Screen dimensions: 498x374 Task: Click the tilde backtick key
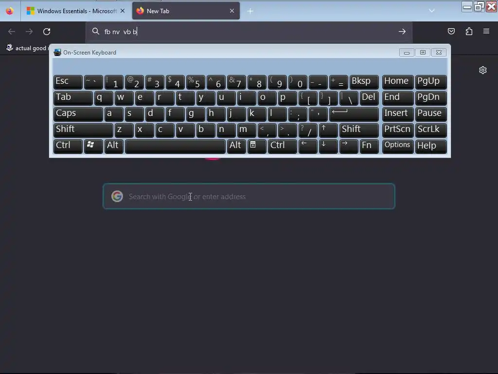[x=93, y=82]
